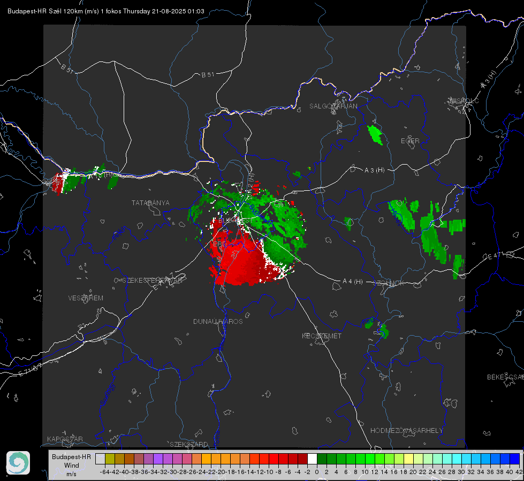524x481 pixels.
Task: Select the white swatch between -2 and 0
Action: coord(312,459)
